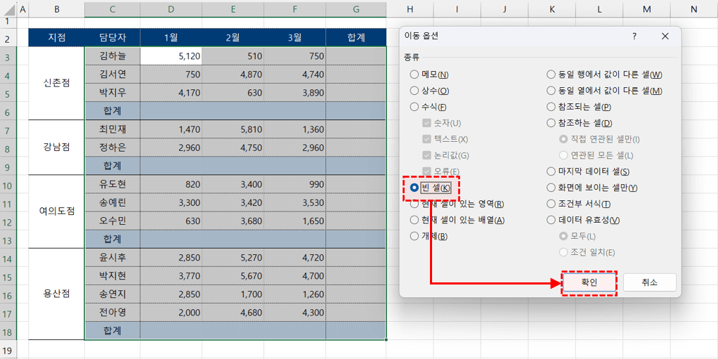Select 조건부 서식(T) radio option

tap(578, 204)
